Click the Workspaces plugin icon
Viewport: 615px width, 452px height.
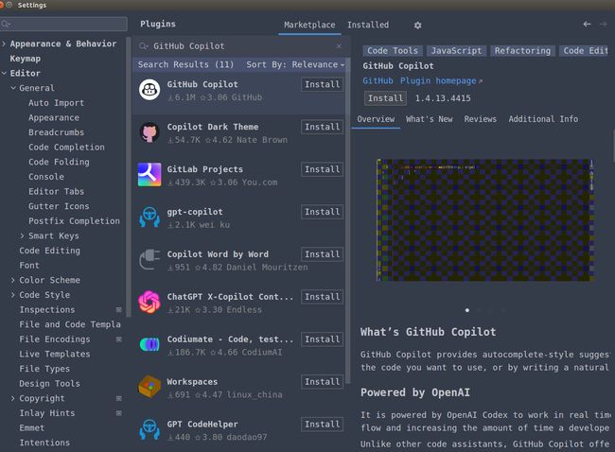coord(149,387)
